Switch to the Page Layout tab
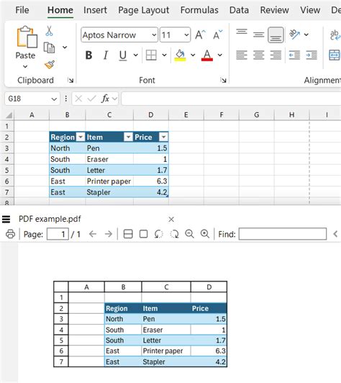Screen dimensions: 341x383 [144, 10]
